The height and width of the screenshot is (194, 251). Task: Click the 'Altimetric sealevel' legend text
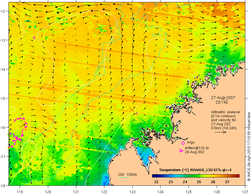click(226, 112)
